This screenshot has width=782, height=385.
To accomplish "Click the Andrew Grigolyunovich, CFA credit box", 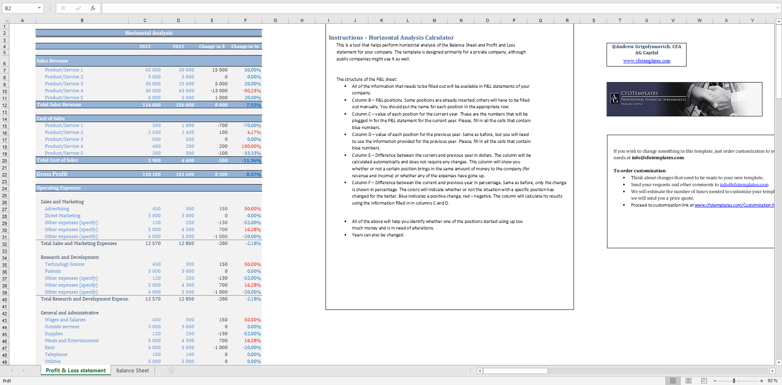I will click(x=647, y=55).
